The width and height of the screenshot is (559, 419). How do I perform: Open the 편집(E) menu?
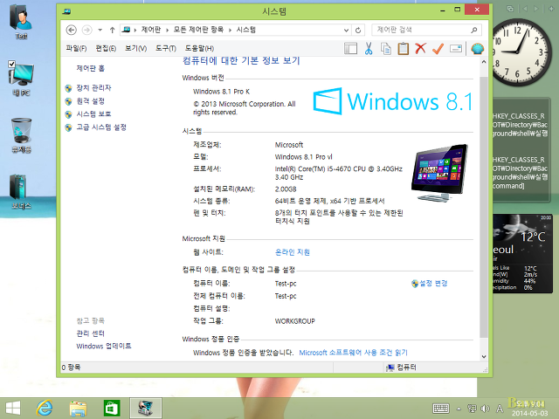tap(106, 49)
